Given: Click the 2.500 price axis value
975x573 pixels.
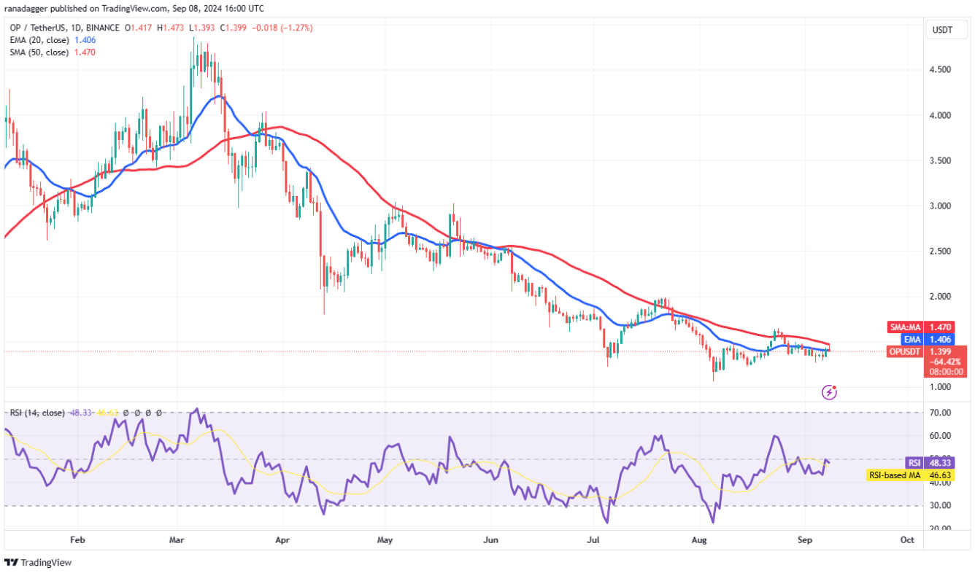Looking at the screenshot, I should pyautogui.click(x=939, y=251).
